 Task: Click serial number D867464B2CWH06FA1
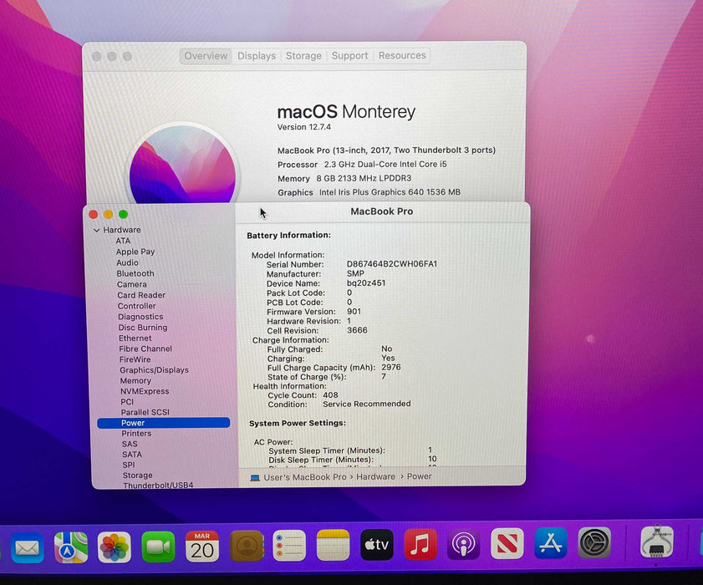[392, 264]
